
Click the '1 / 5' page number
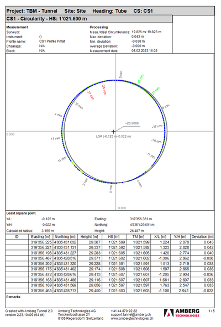click(212, 311)
